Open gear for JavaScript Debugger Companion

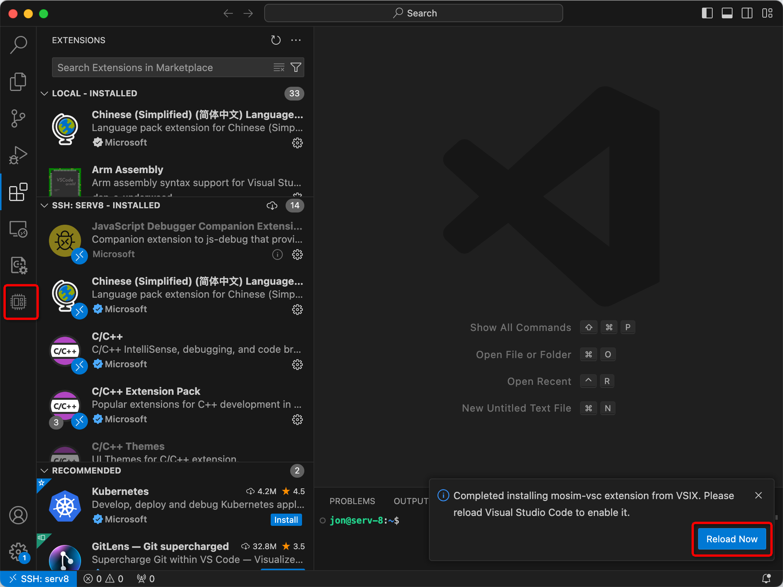(x=297, y=255)
